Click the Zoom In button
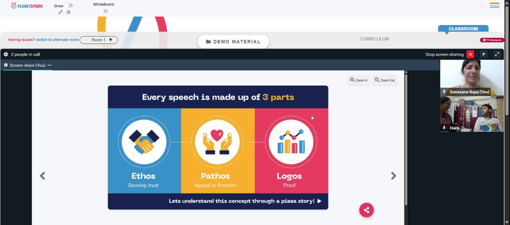Image resolution: width=510 pixels, height=225 pixels. pos(359,80)
